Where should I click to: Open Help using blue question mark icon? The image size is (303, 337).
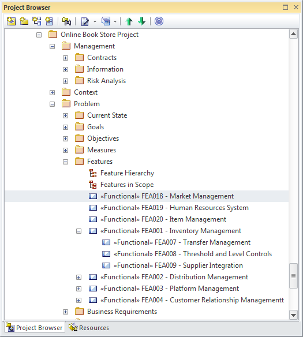click(159, 21)
